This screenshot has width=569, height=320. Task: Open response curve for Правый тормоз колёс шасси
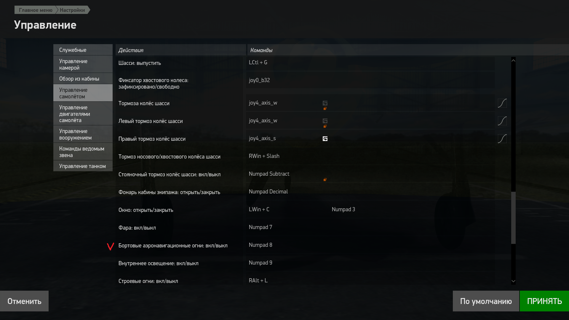tap(502, 139)
